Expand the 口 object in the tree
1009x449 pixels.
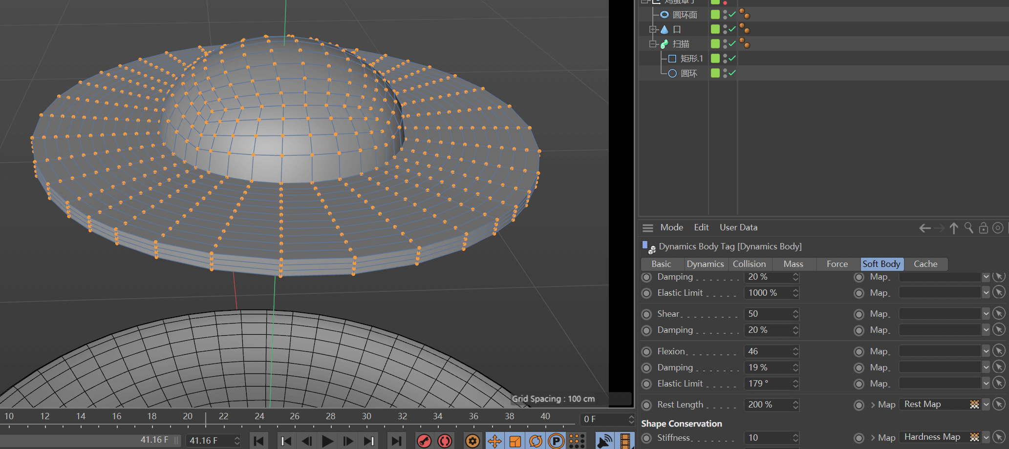point(653,29)
